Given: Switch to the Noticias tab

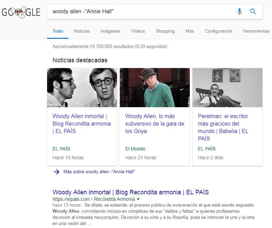Looking at the screenshot, I should (x=82, y=31).
